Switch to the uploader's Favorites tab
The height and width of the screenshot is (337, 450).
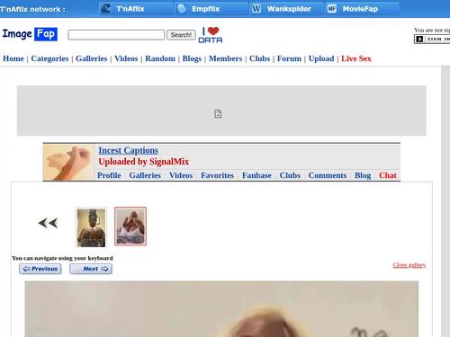tap(217, 175)
